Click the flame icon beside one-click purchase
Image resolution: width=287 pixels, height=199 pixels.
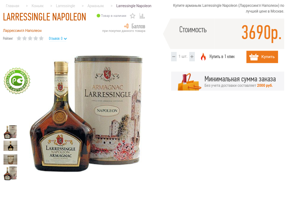203,57
